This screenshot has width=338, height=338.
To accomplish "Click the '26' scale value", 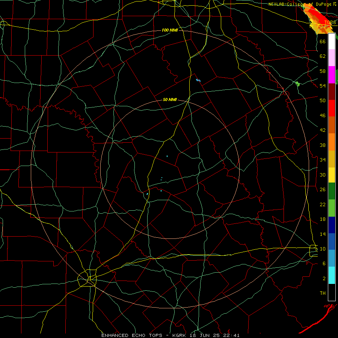I will tap(323, 189).
